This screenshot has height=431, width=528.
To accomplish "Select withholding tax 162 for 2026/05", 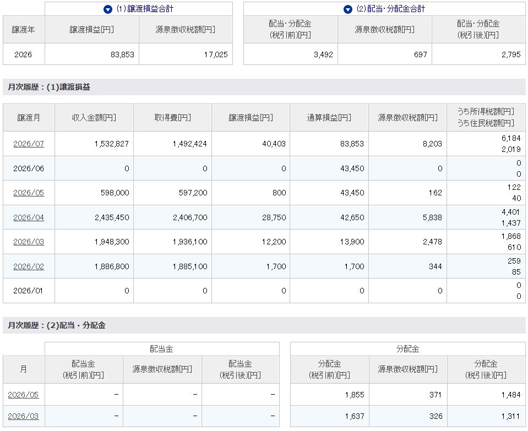I will 436,193.
